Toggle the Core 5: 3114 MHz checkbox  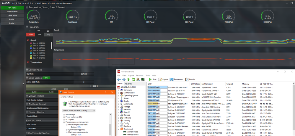tap(31, 53)
